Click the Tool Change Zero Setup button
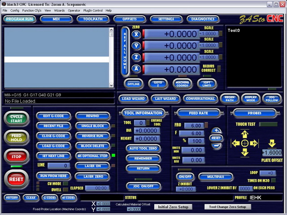287x215 pixels. pos(227,207)
